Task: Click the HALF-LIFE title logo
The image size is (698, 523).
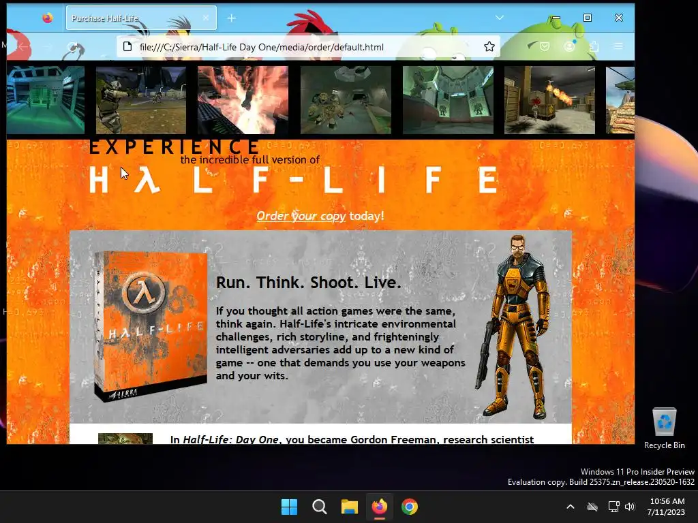Action: click(293, 180)
